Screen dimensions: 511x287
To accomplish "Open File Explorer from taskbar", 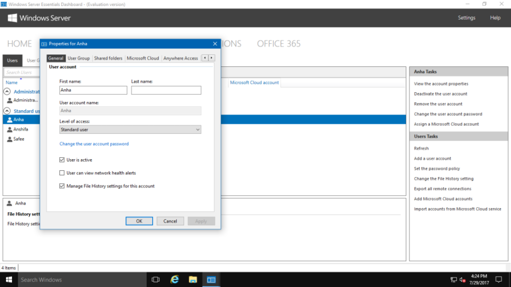I will click(193, 280).
